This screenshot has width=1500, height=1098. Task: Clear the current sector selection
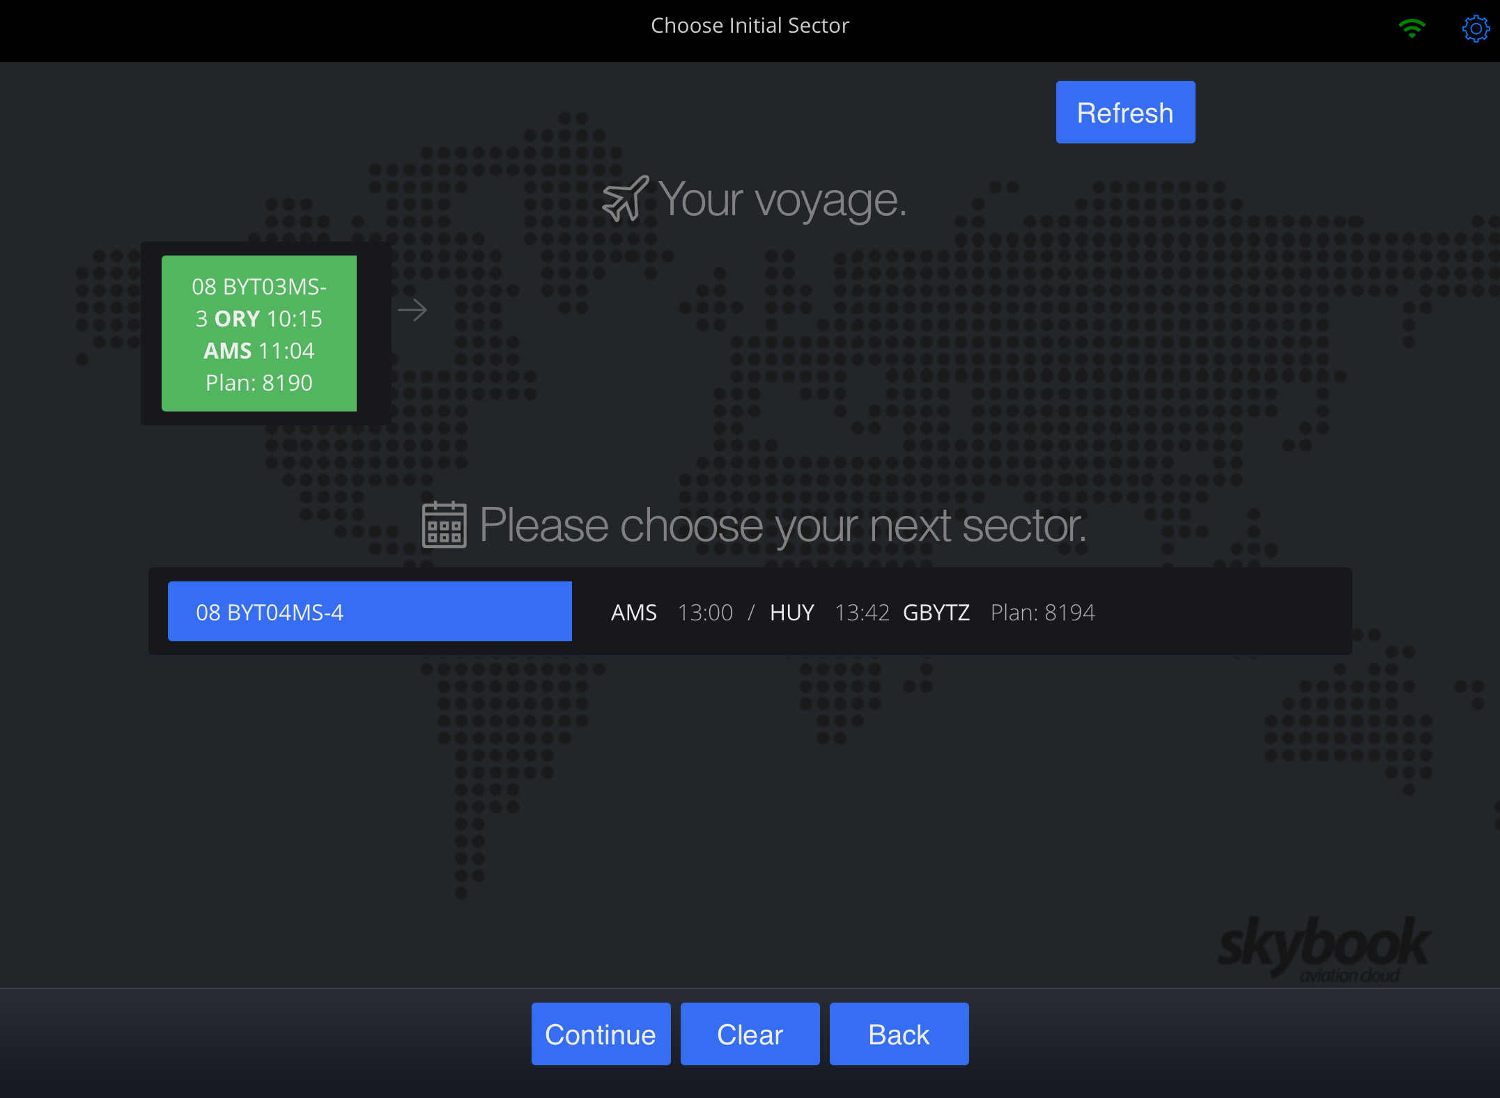pos(750,1033)
